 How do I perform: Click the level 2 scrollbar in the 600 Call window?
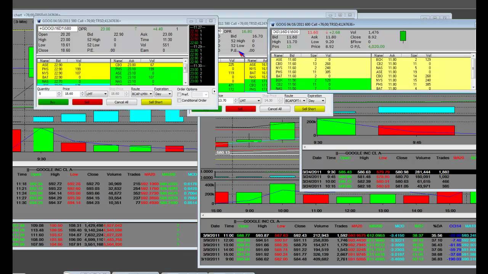[474, 72]
